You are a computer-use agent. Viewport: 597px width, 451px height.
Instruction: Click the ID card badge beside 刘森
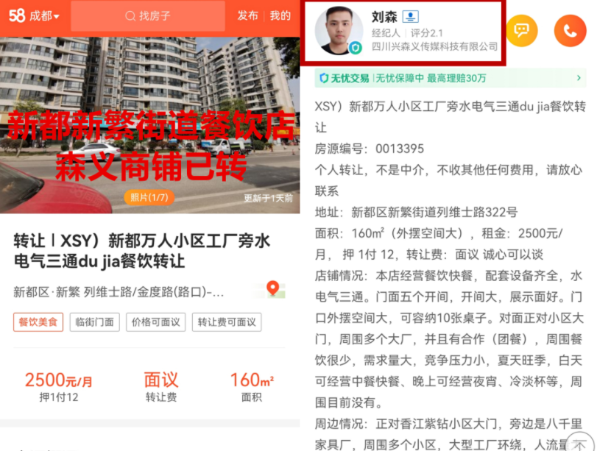411,16
